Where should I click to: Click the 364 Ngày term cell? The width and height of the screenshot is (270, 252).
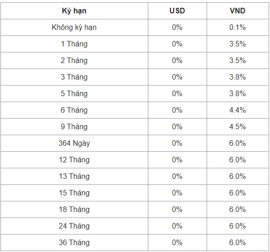point(74,143)
